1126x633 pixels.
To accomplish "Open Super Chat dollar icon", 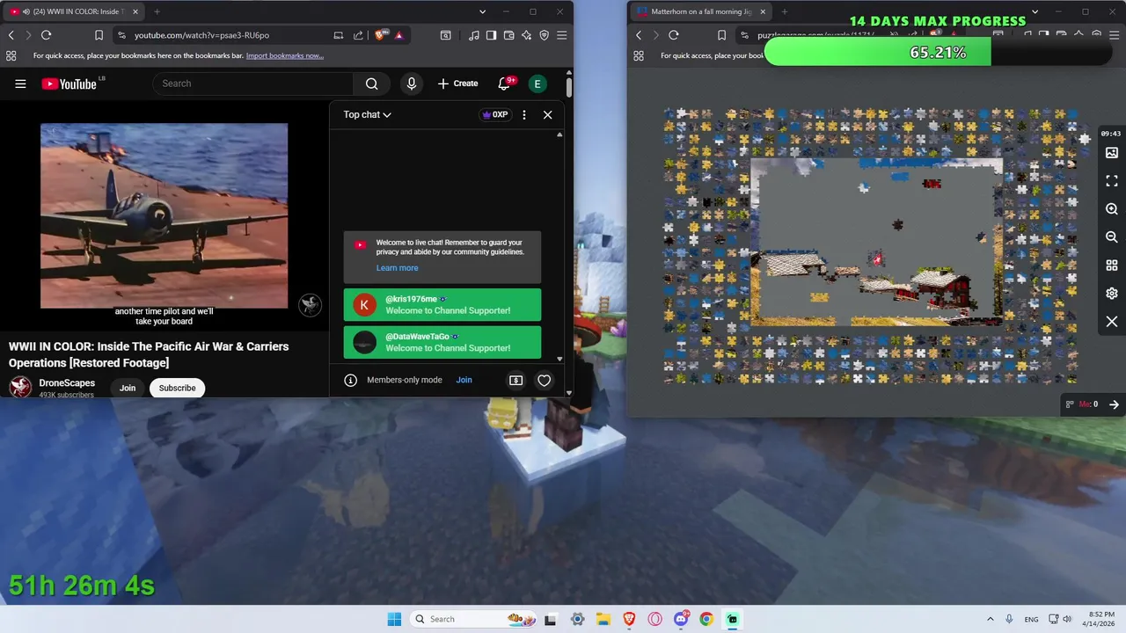I will click(x=515, y=380).
